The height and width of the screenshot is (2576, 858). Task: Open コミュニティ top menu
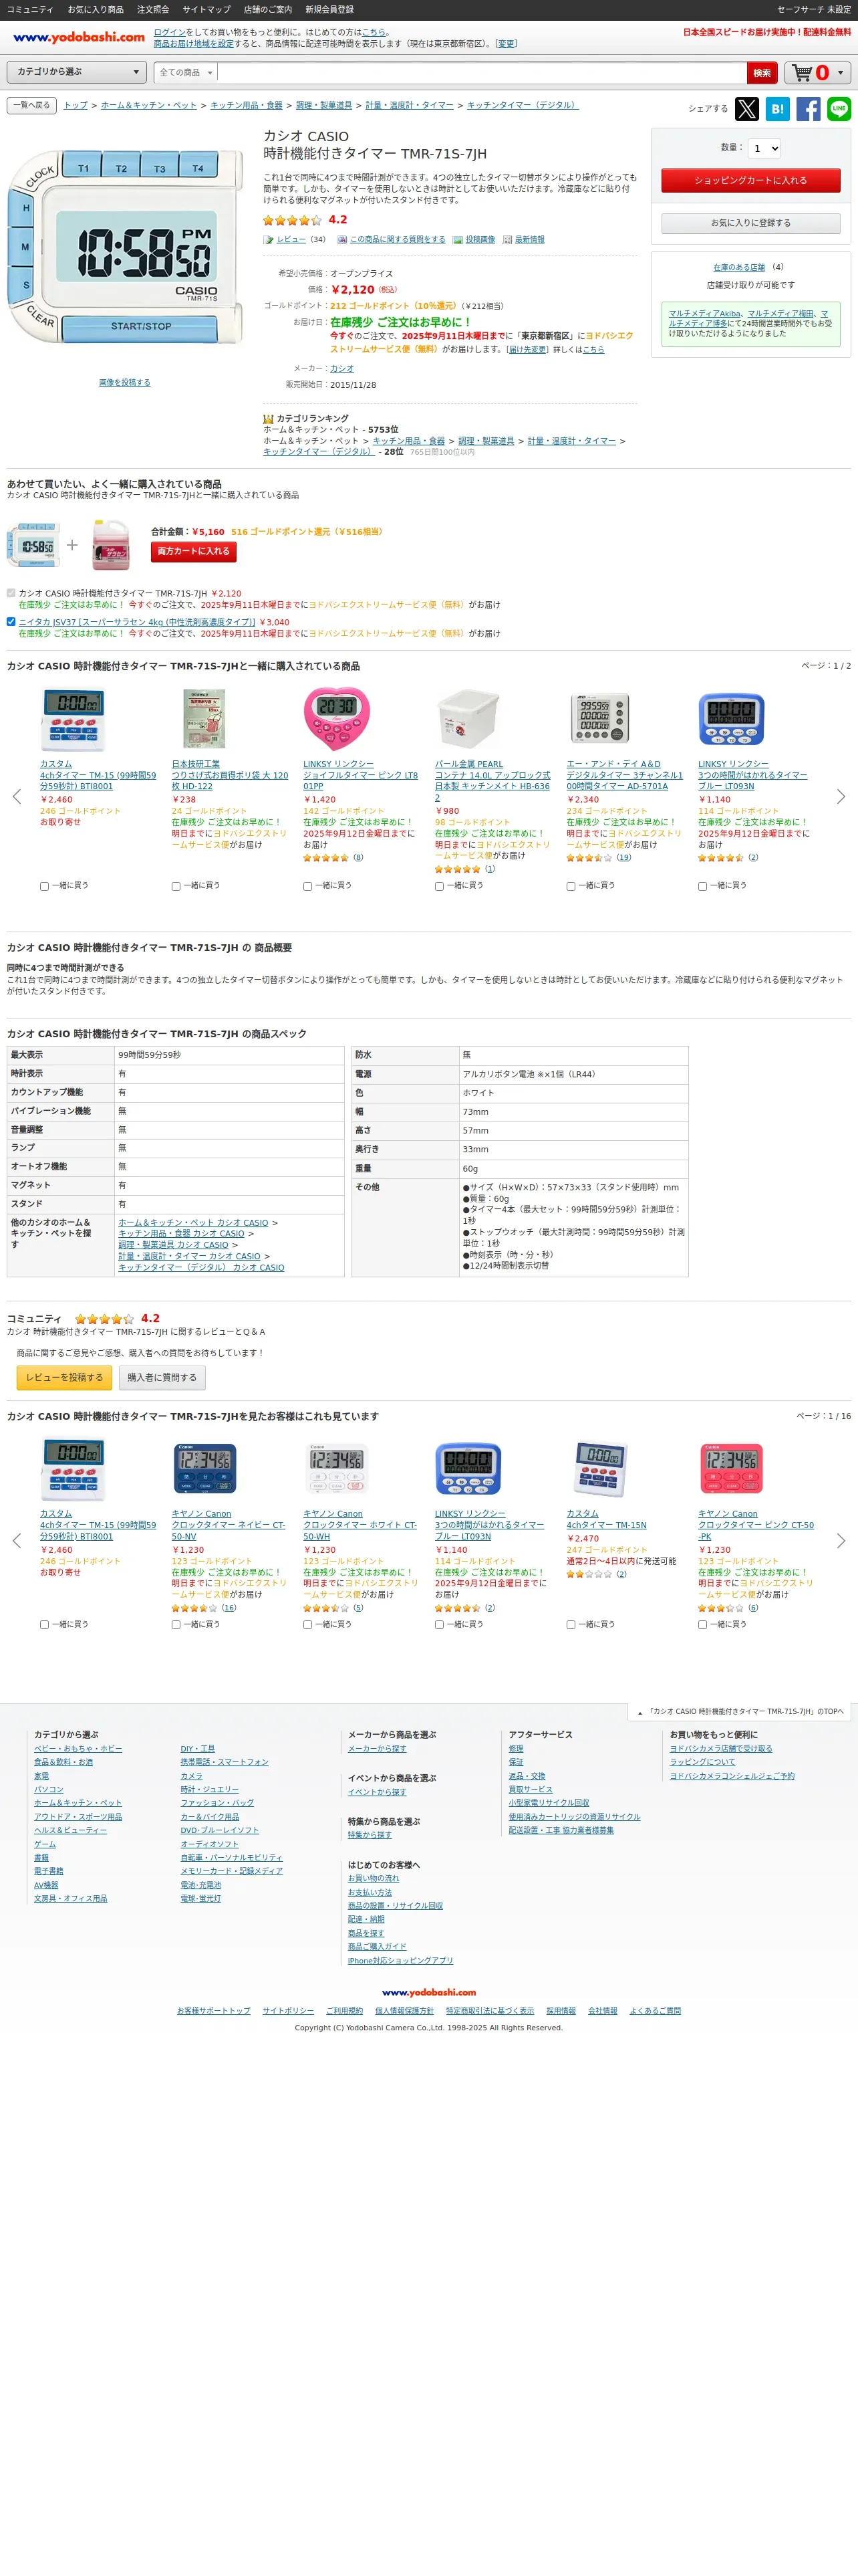(x=30, y=10)
